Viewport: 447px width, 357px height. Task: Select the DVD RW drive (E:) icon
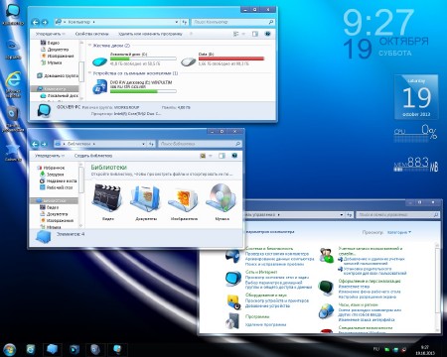(x=99, y=86)
